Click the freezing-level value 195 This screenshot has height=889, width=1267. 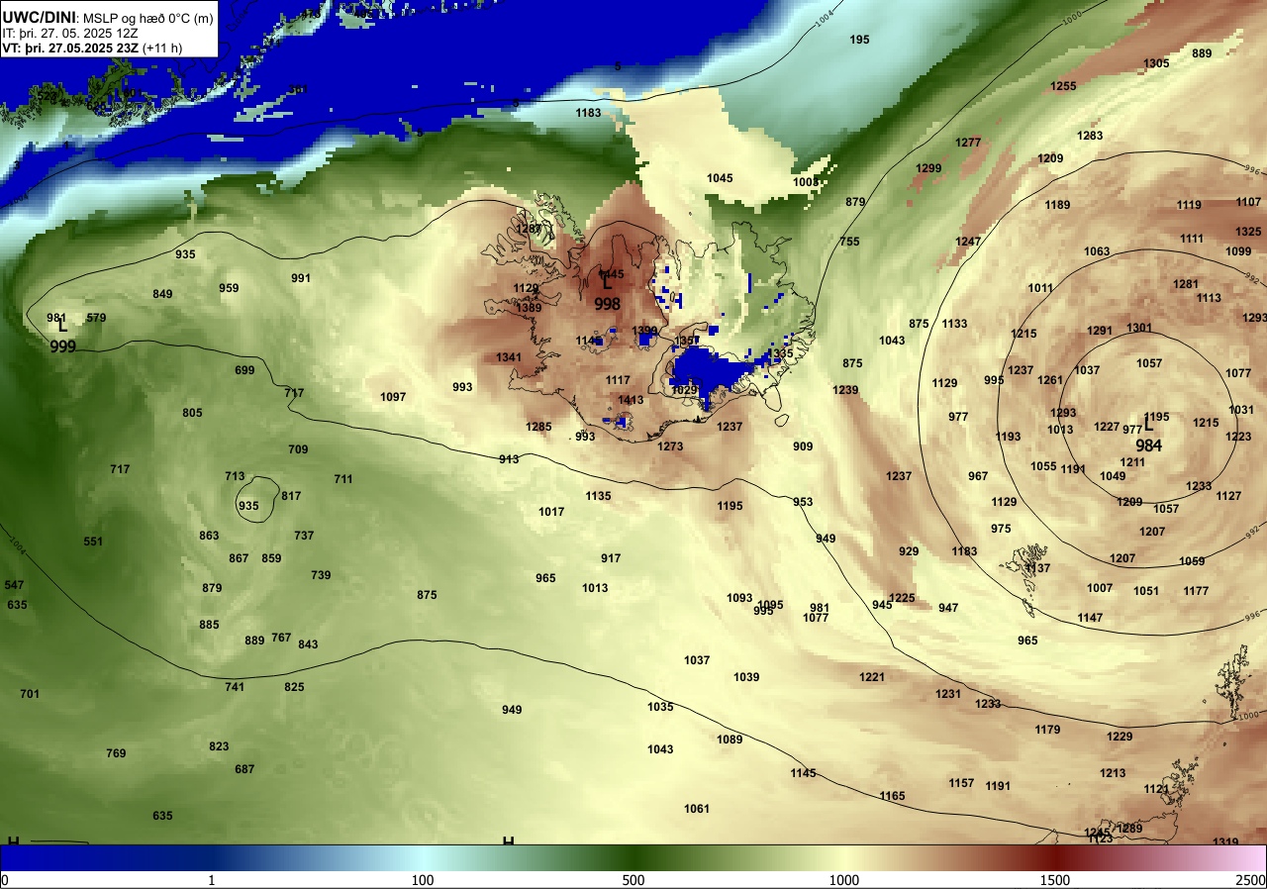859,40
